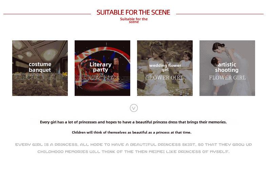Open the wedding flower girl image
Viewport: 268px width, 179px height.
[x=165, y=68]
